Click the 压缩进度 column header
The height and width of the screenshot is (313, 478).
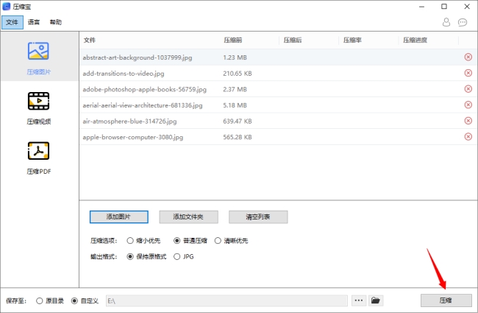tap(415, 40)
